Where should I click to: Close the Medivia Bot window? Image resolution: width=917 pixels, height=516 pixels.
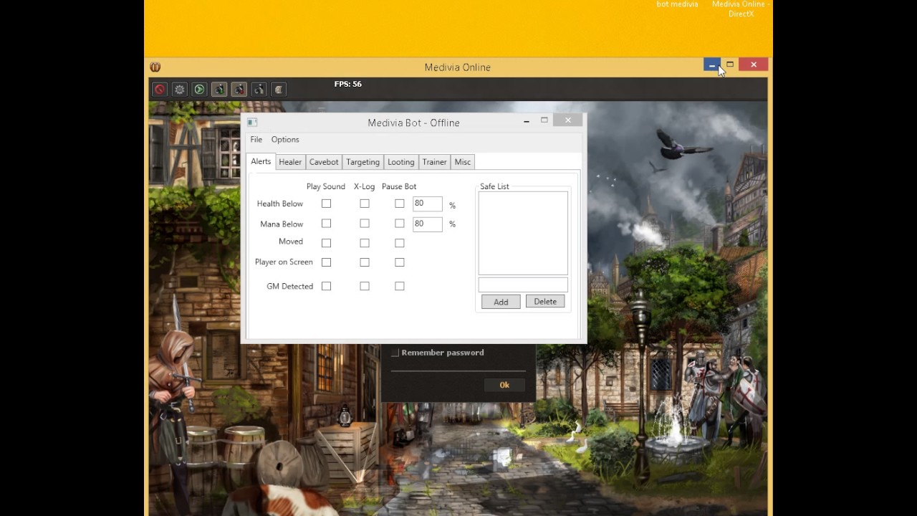point(568,120)
